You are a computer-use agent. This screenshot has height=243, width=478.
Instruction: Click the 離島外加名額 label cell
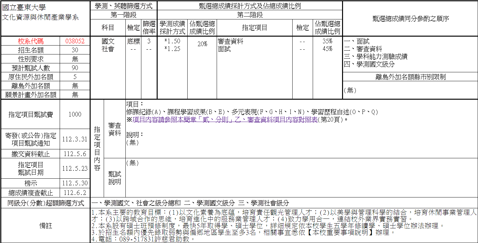point(31,86)
